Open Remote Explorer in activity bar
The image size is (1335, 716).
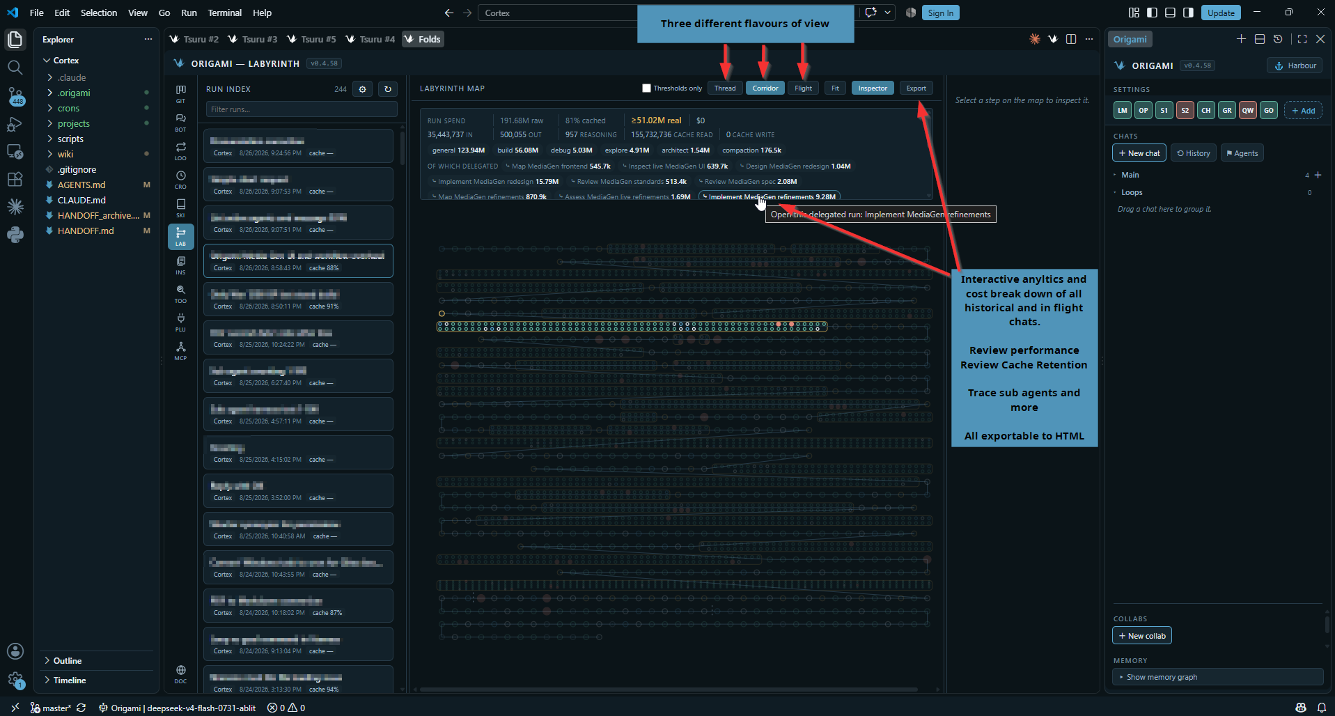tap(15, 152)
